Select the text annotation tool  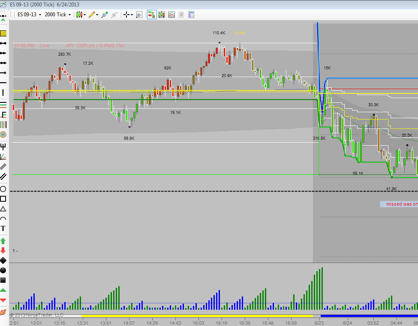coord(3,228)
